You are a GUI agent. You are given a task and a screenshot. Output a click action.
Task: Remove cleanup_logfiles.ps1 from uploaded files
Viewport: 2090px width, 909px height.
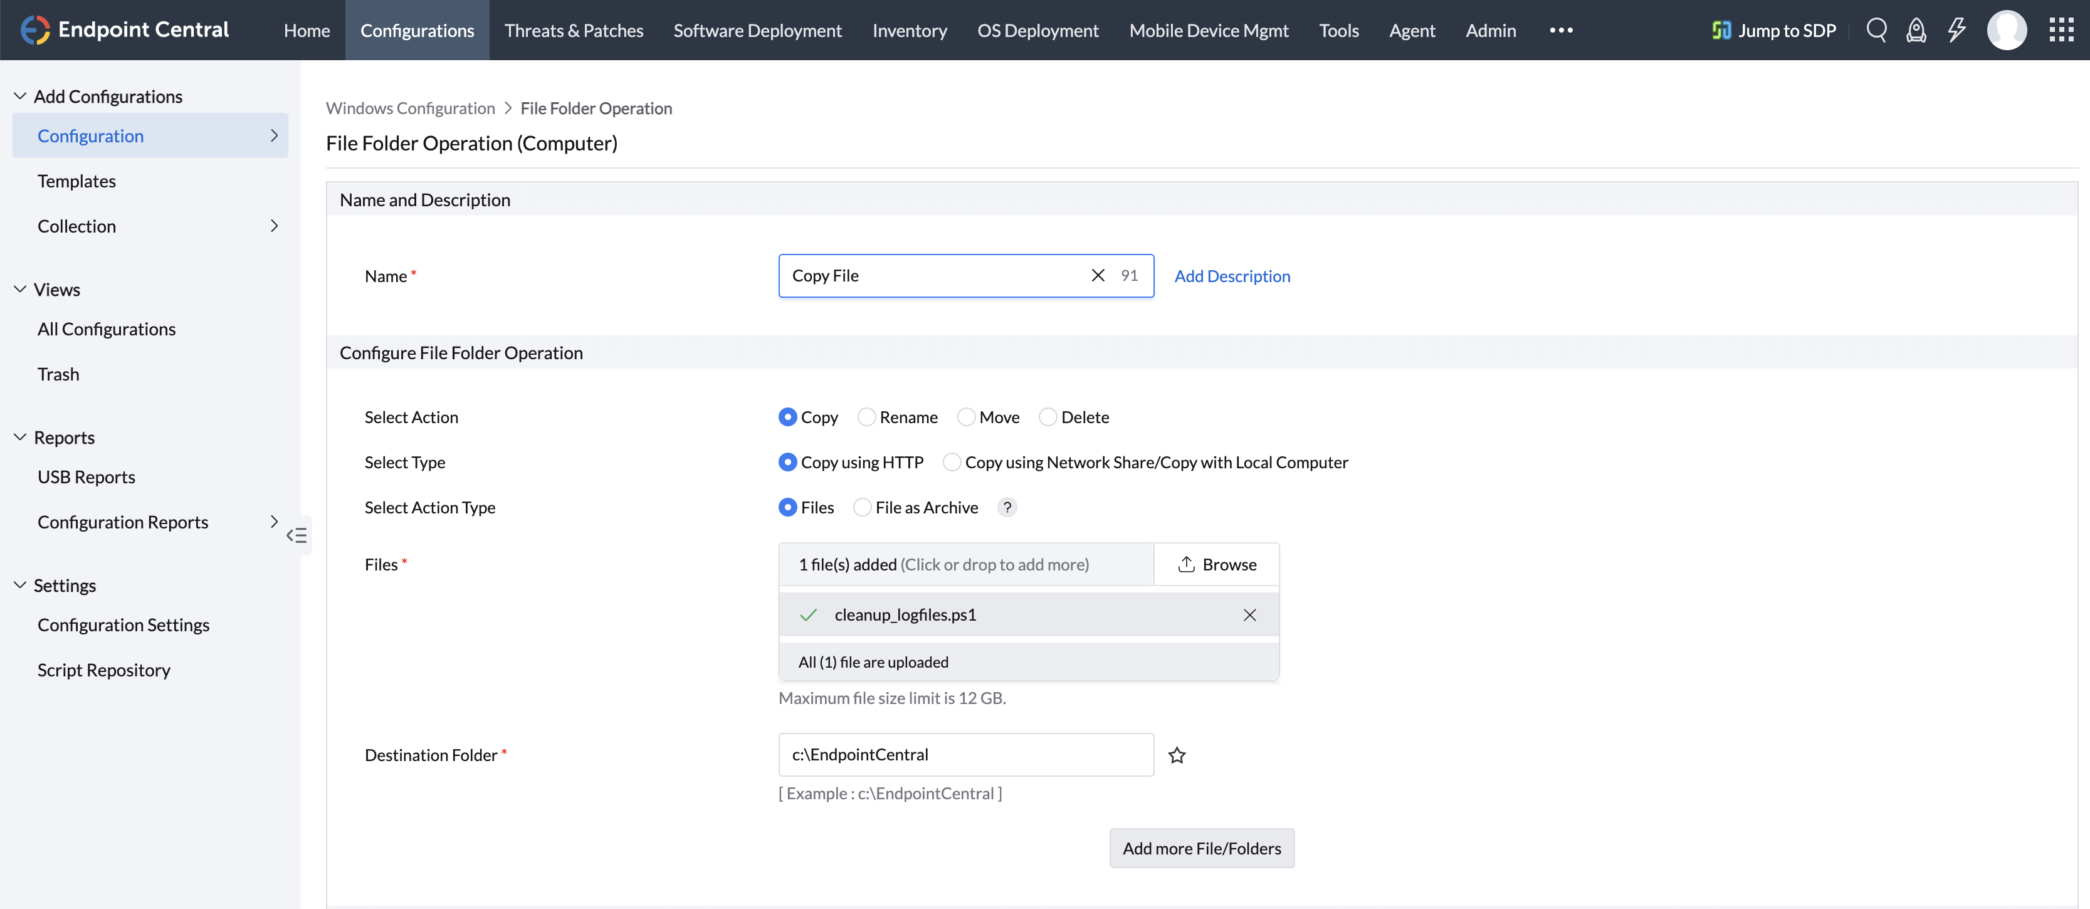pos(1249,615)
